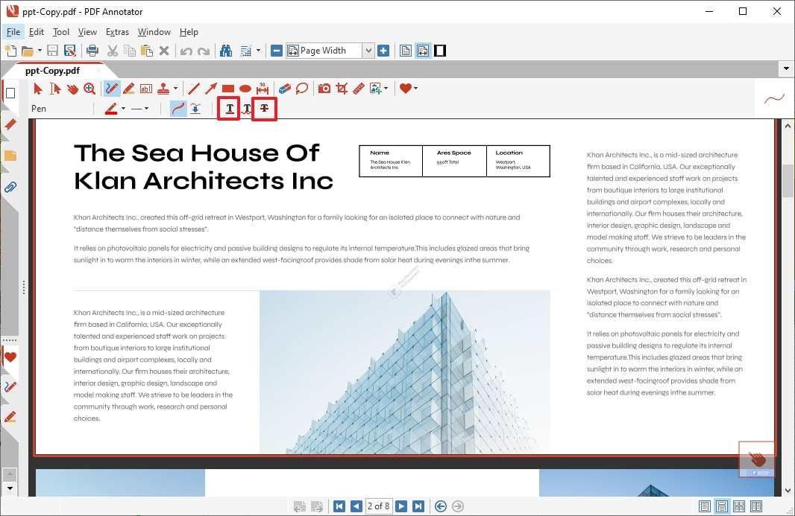
Task: Select the Arrow drawing tool
Action: click(211, 89)
